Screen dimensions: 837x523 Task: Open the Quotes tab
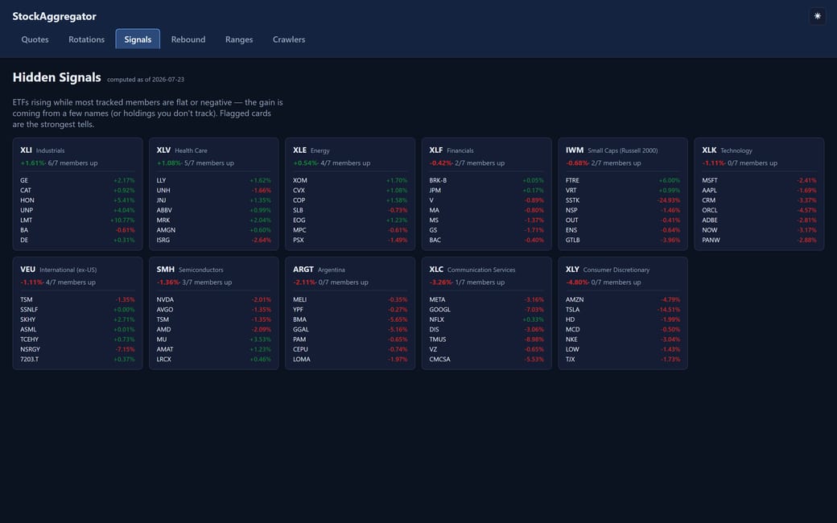pos(35,39)
